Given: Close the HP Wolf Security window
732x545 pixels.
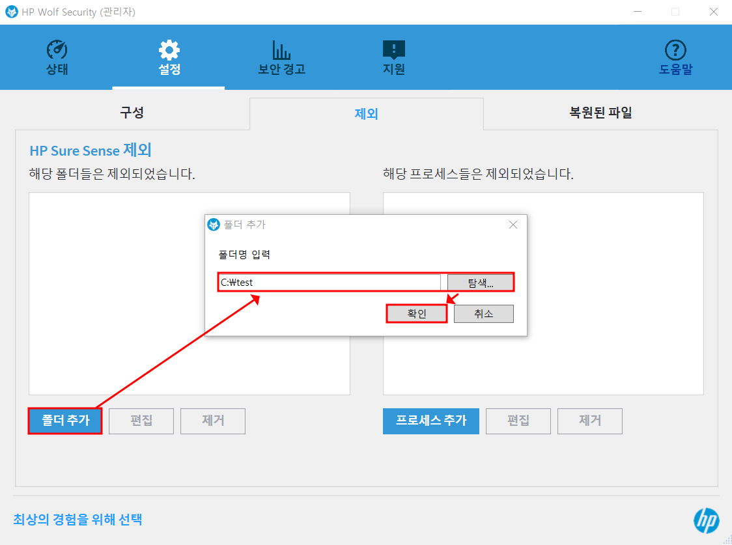Looking at the screenshot, I should tap(713, 12).
